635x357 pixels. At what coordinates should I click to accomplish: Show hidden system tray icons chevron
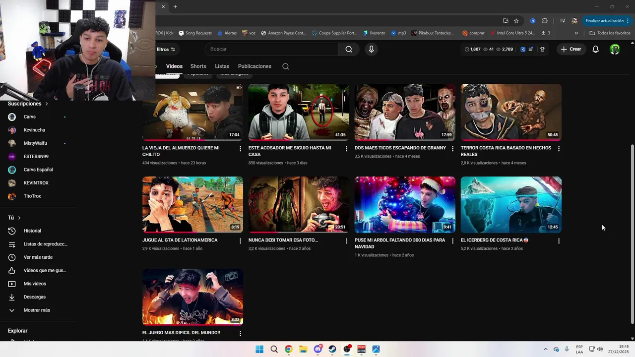(x=545, y=349)
